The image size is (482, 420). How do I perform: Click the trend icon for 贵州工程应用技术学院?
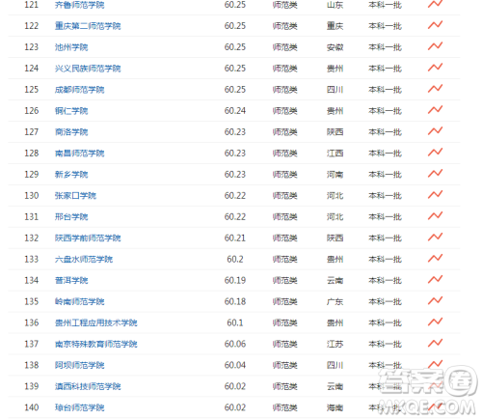pos(435,322)
